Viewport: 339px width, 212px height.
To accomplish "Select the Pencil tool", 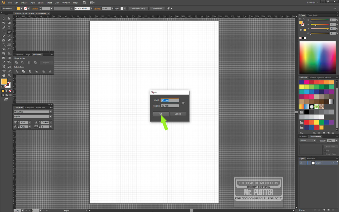I will click(x=9, y=36).
